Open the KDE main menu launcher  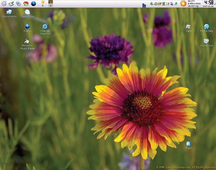(4, 4)
